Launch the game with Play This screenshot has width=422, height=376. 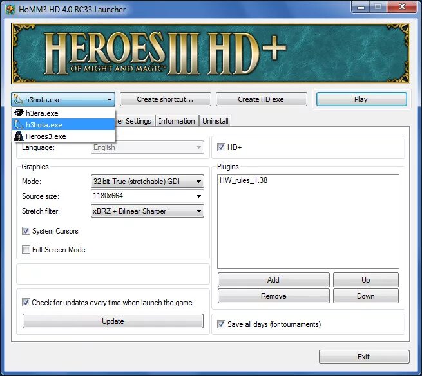tap(361, 99)
